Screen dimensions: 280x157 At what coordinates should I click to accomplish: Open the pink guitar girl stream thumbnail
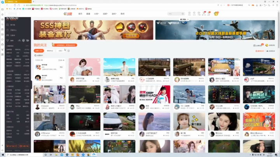point(84,67)
